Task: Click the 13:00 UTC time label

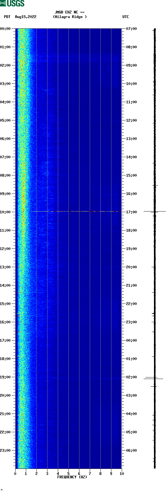Action: point(131,139)
